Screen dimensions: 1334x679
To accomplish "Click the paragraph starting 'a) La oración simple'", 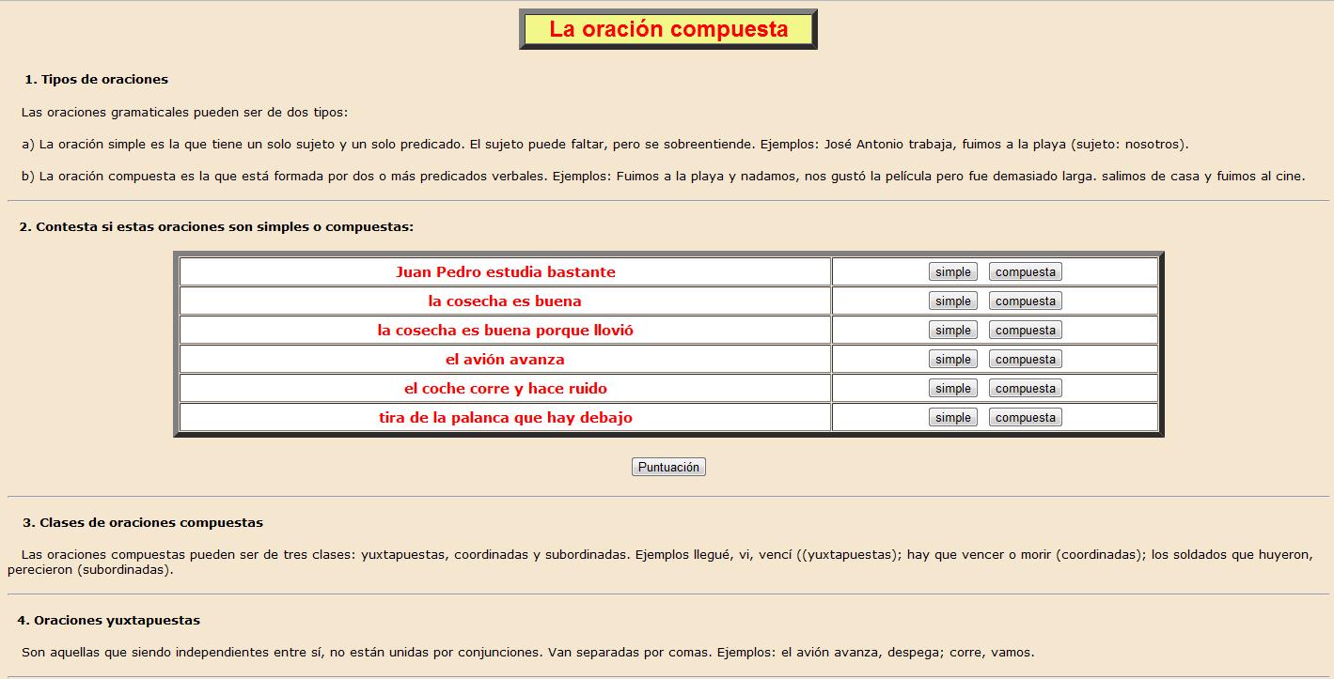I will [605, 144].
